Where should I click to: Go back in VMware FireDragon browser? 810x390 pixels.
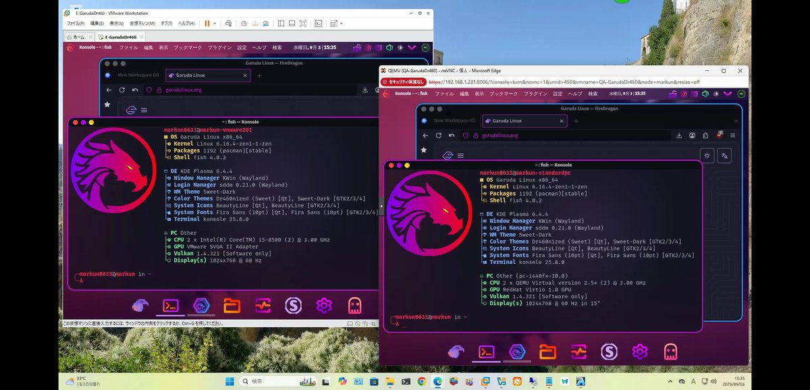(x=109, y=90)
